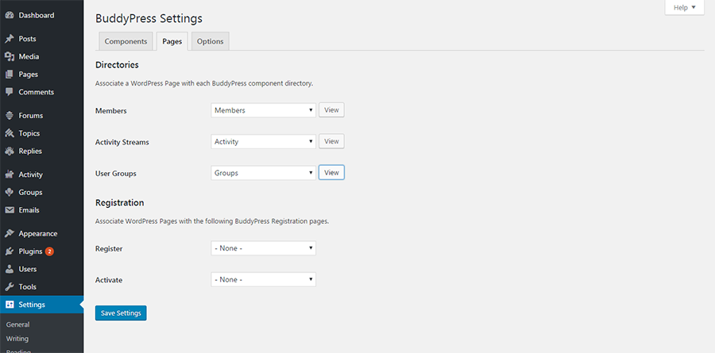This screenshot has height=353, width=715.
Task: Click View button for User Groups
Action: coord(331,173)
